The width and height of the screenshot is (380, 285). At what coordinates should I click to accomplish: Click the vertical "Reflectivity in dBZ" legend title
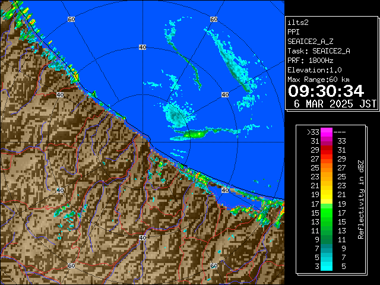[361, 199]
